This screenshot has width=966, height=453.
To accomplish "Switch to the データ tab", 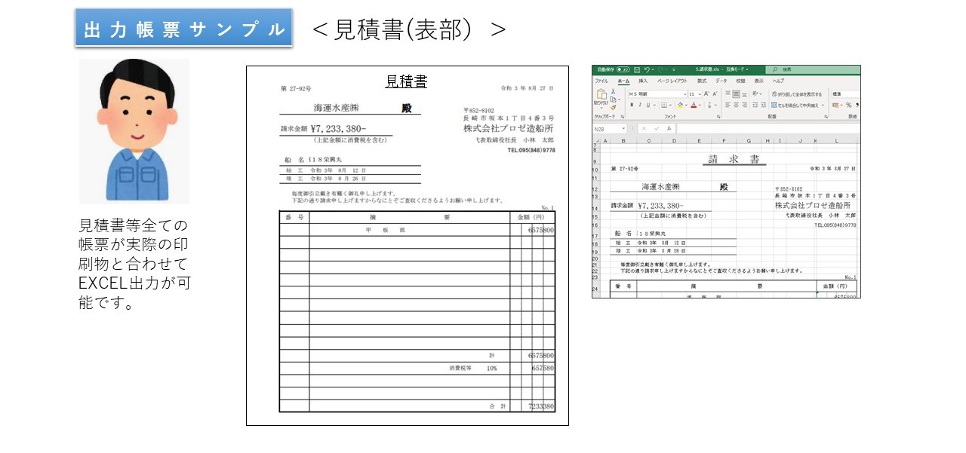I will click(x=721, y=81).
